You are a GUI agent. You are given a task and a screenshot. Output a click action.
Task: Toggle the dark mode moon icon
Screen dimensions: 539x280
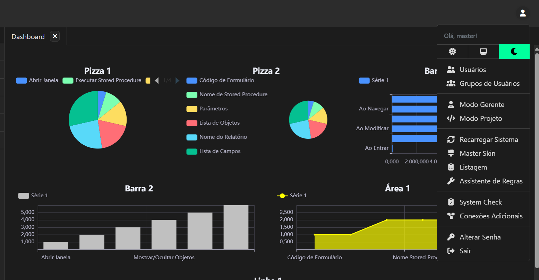point(514,52)
